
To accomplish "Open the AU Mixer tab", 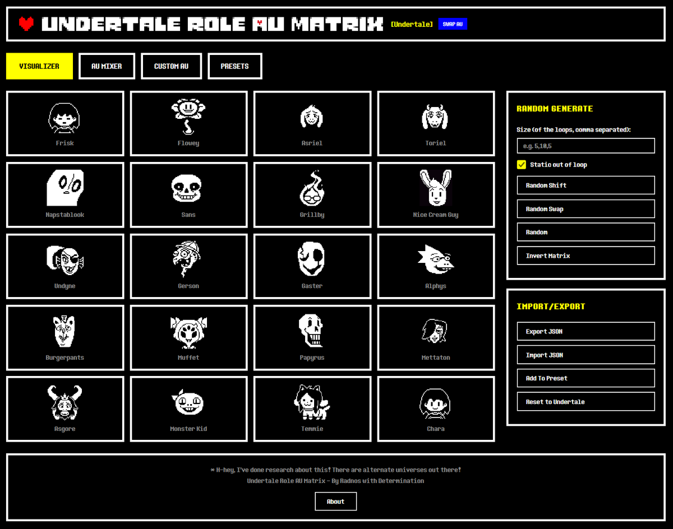I will pos(107,66).
